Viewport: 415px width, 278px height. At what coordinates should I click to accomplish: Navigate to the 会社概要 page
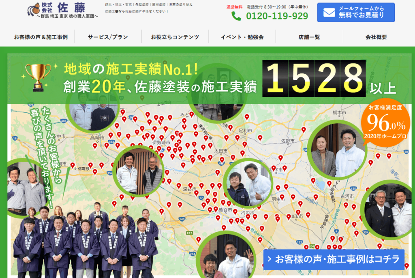pos(376,37)
